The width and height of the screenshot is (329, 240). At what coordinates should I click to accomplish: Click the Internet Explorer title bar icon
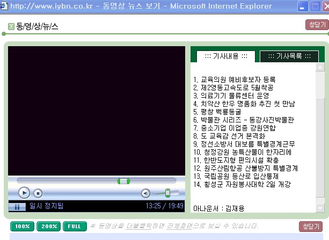coord(5,6)
